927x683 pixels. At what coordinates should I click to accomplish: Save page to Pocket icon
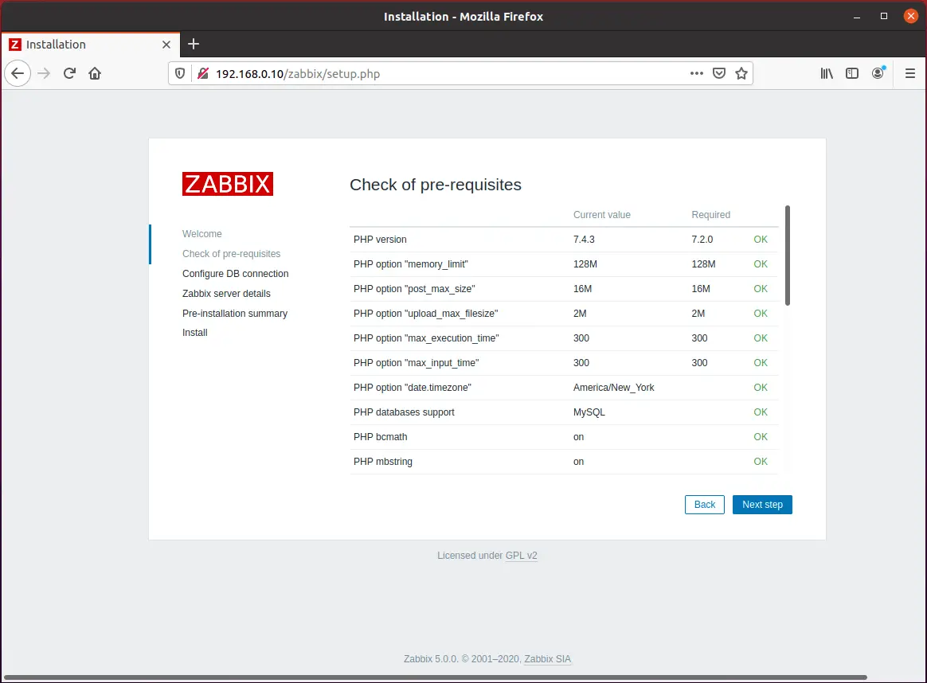pos(719,73)
